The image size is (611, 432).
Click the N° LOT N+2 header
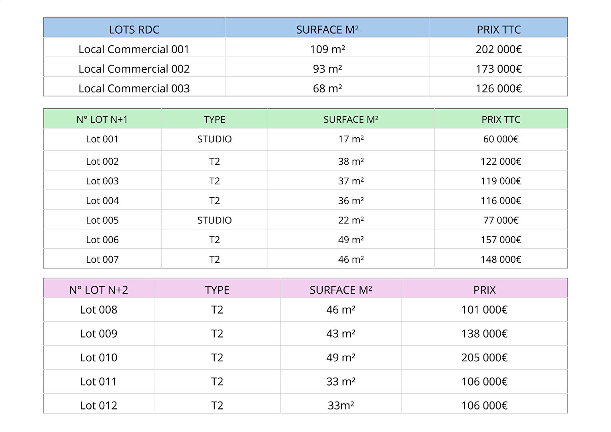point(98,290)
